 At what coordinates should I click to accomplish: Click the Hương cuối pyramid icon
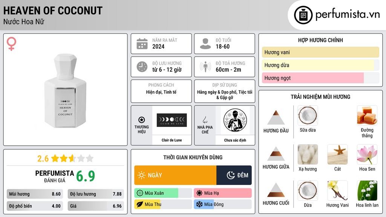[276, 190]
